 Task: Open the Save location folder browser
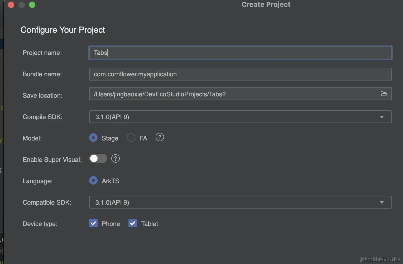click(384, 94)
